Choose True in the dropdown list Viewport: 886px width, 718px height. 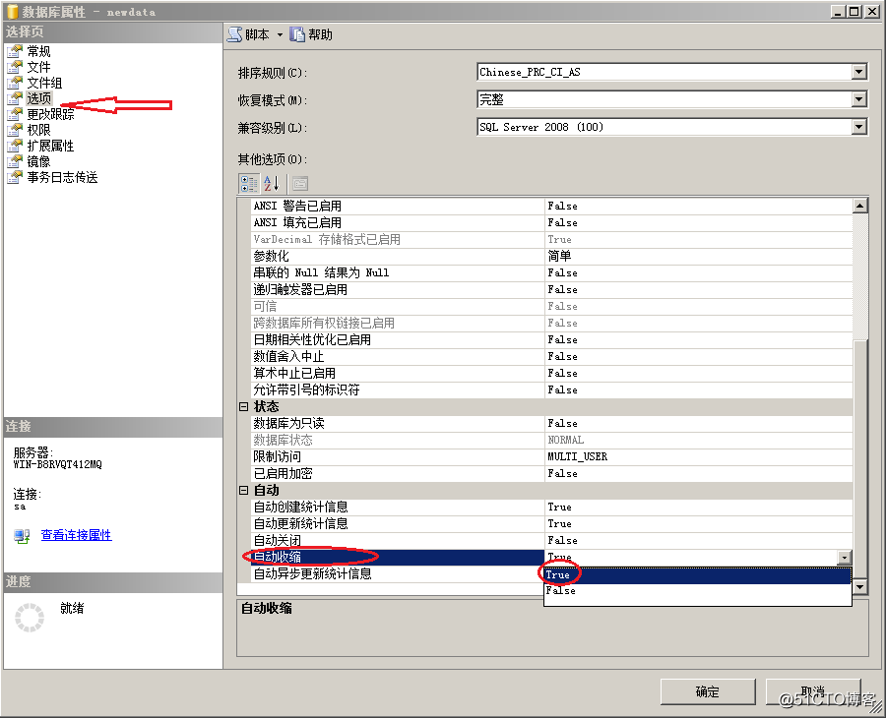[697, 574]
